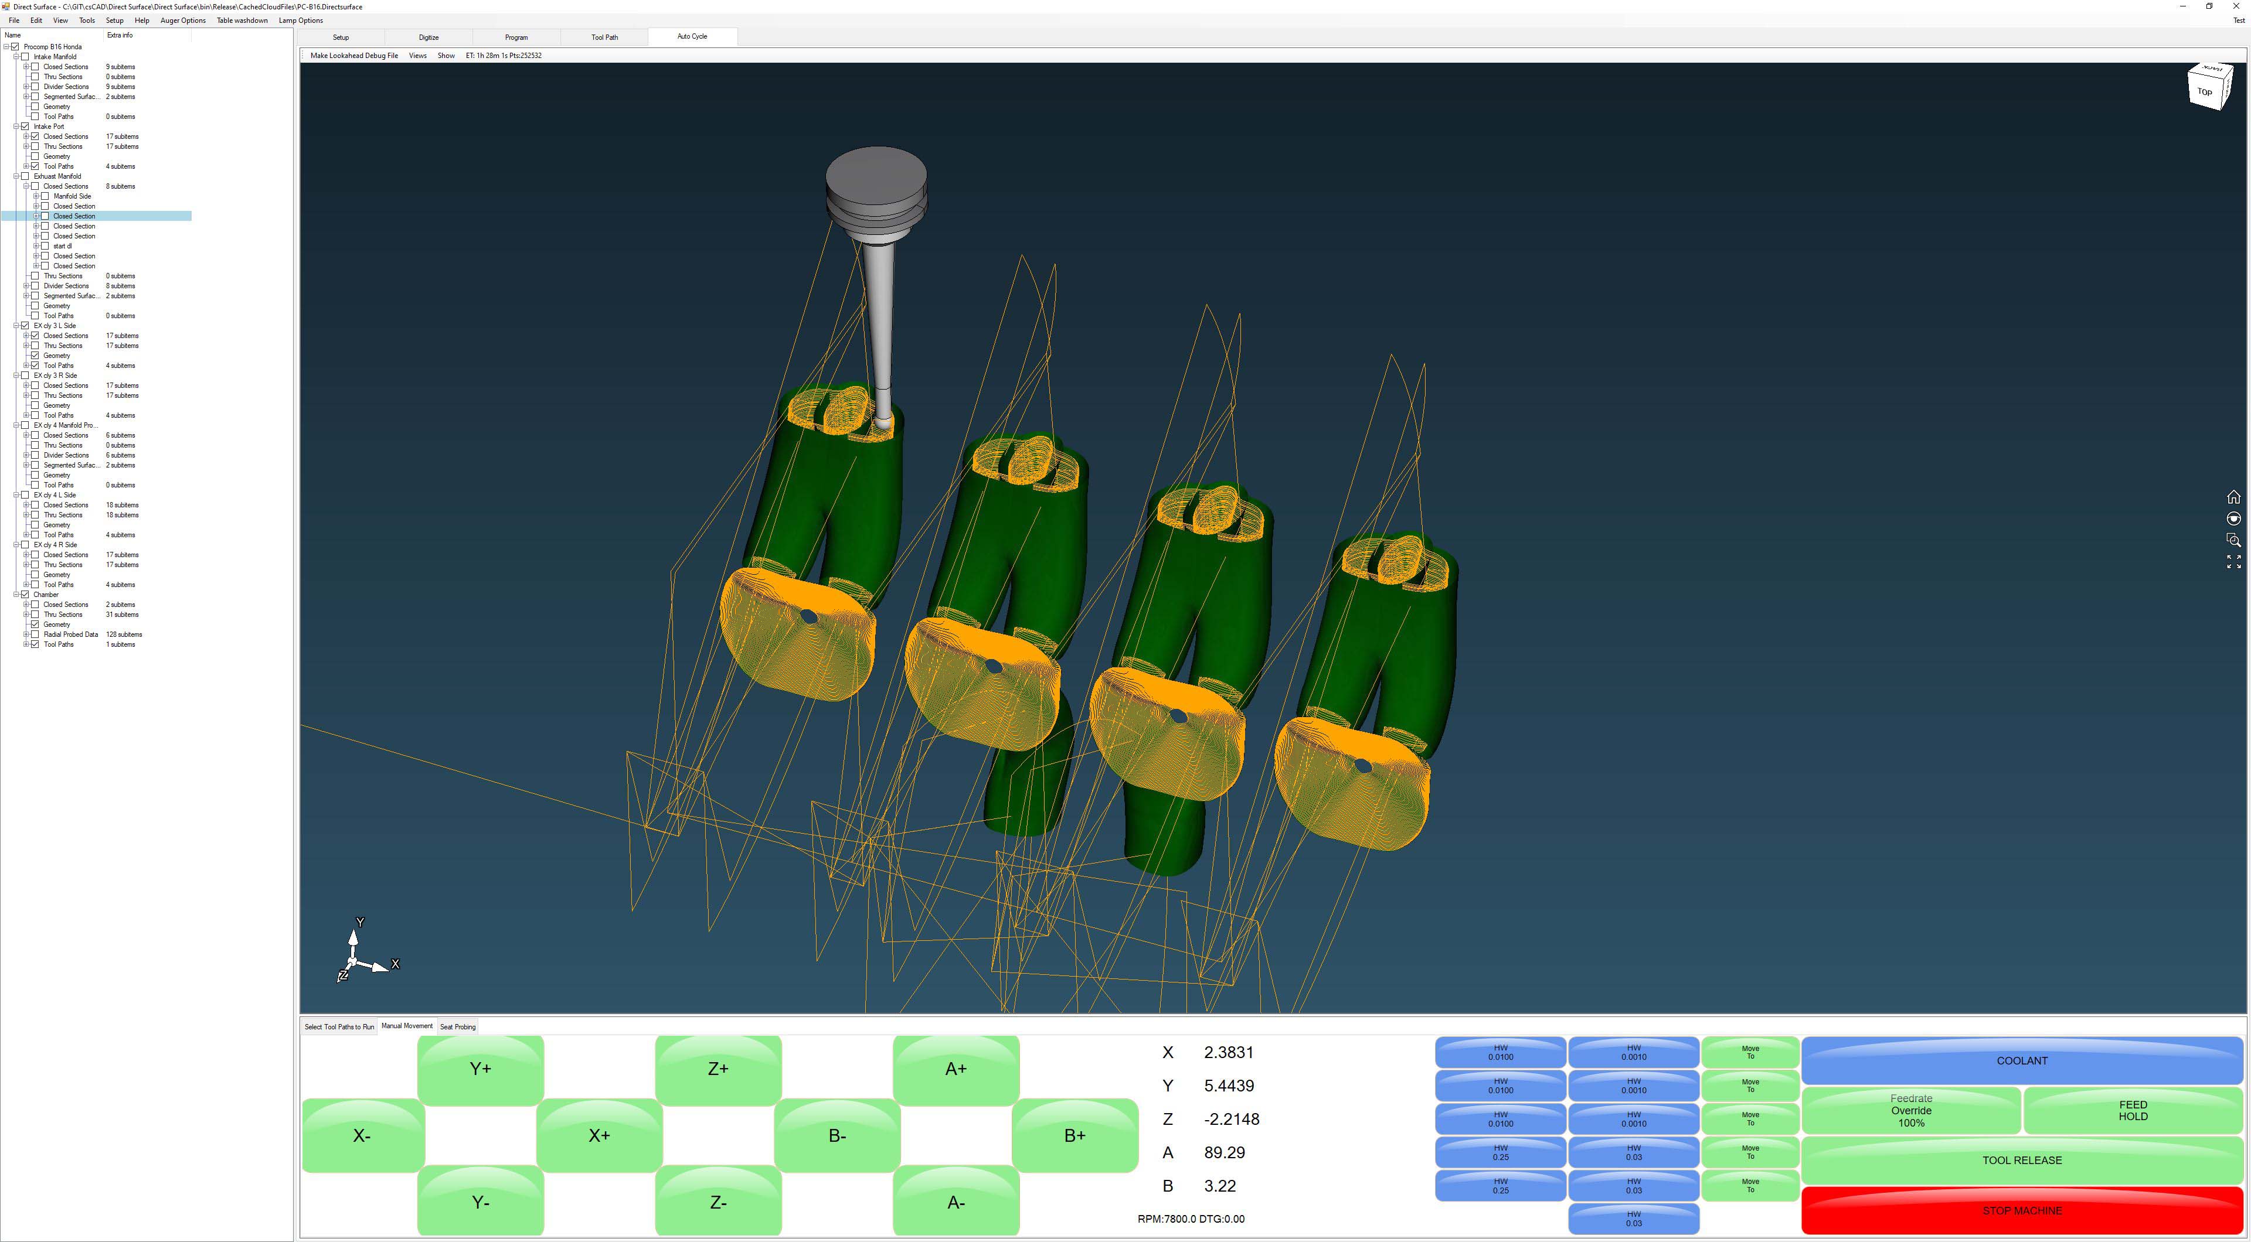This screenshot has width=2251, height=1242.
Task: Click the lone bottom HW 0.03 button
Action: coord(1633,1219)
